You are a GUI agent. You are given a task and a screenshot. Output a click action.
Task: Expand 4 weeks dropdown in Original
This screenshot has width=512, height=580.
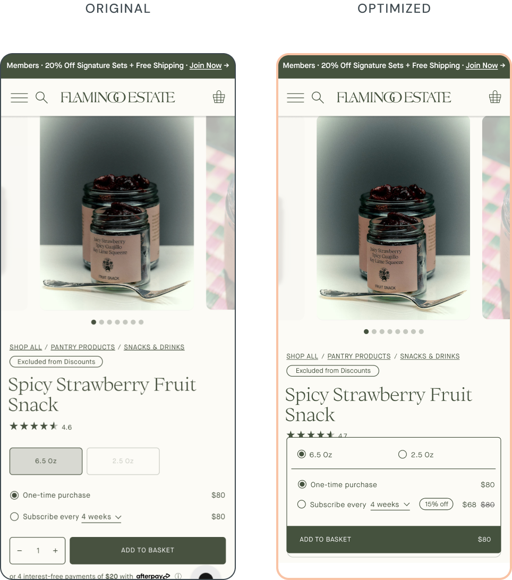point(101,517)
